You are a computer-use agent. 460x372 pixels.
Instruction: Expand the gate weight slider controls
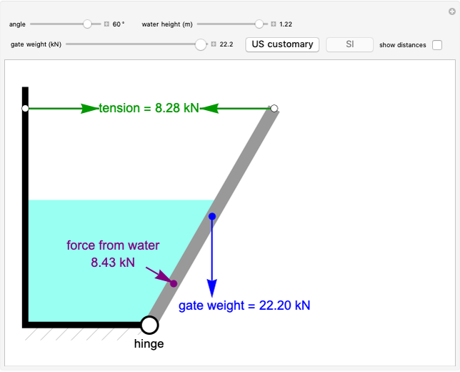(214, 44)
